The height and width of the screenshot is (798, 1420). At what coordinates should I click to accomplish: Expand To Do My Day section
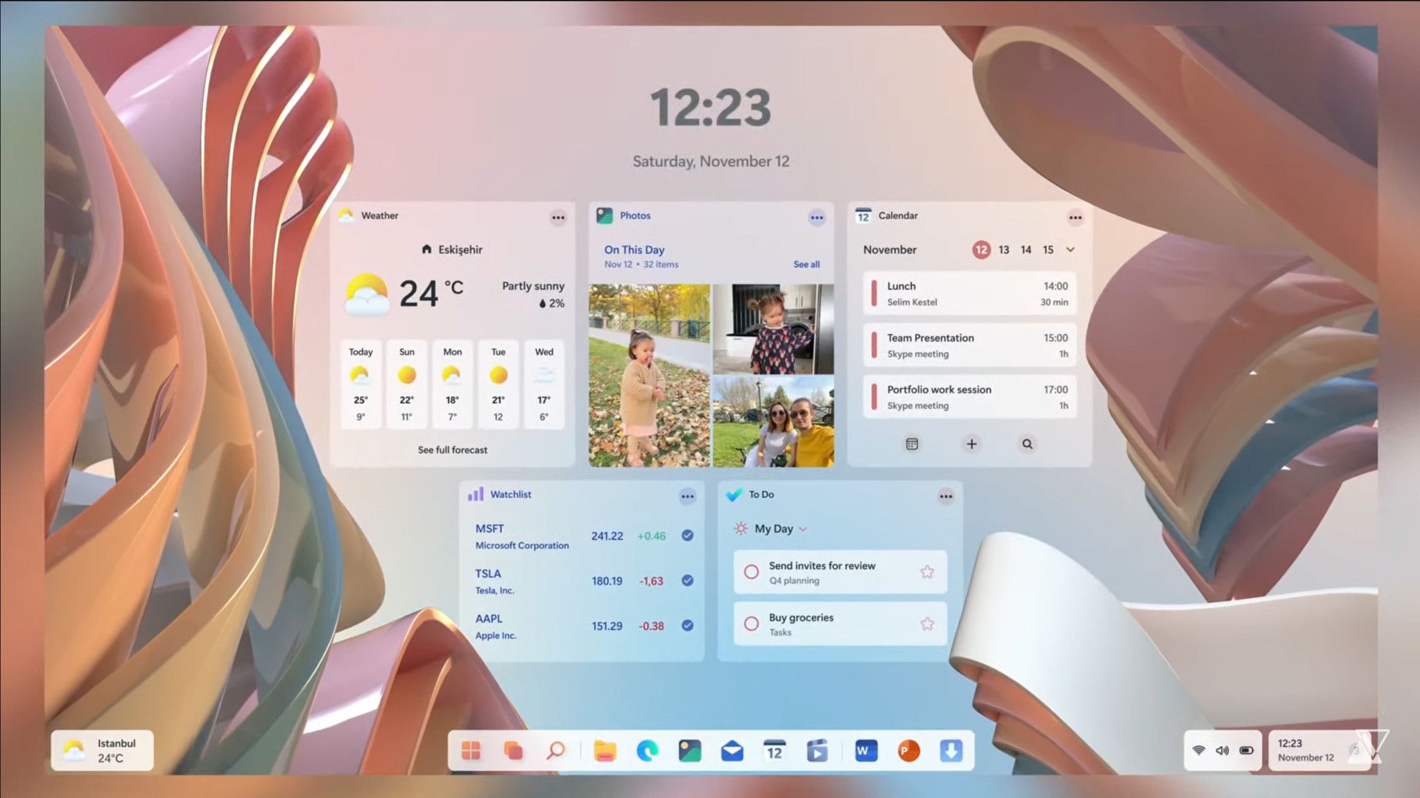click(802, 527)
